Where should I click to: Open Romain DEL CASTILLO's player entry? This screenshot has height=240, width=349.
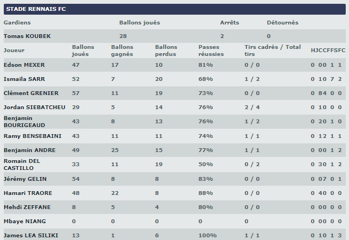click(x=23, y=164)
